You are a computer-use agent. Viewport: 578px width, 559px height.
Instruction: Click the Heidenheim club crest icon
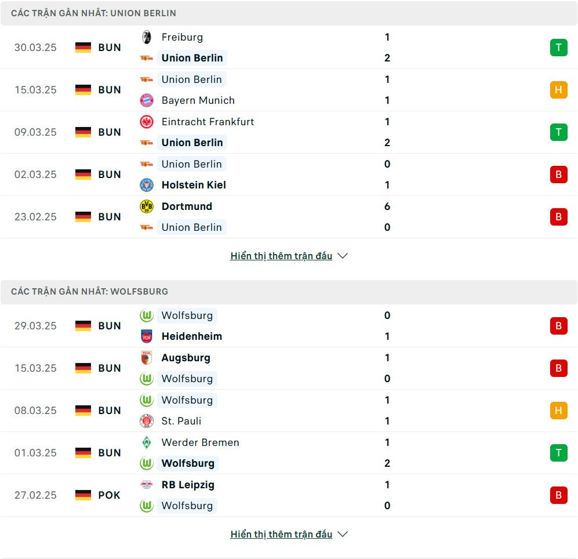point(147,336)
